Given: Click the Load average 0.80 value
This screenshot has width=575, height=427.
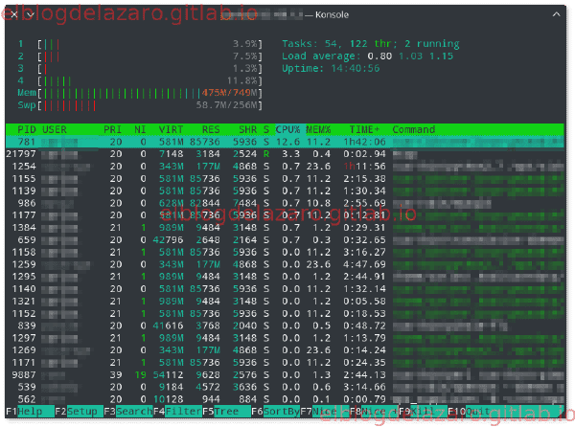Looking at the screenshot, I should click(379, 56).
